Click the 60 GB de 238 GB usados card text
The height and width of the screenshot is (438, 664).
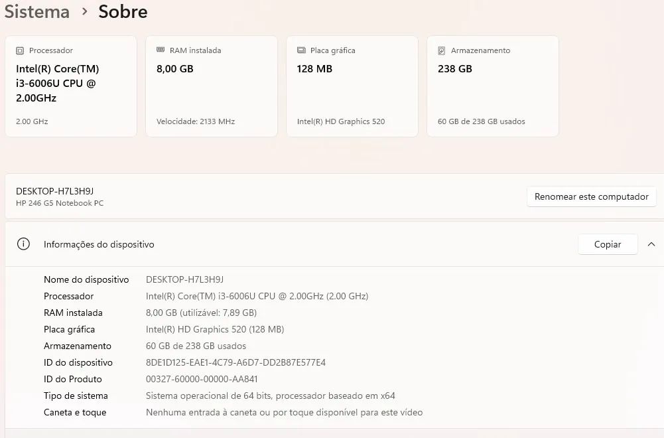coord(482,121)
